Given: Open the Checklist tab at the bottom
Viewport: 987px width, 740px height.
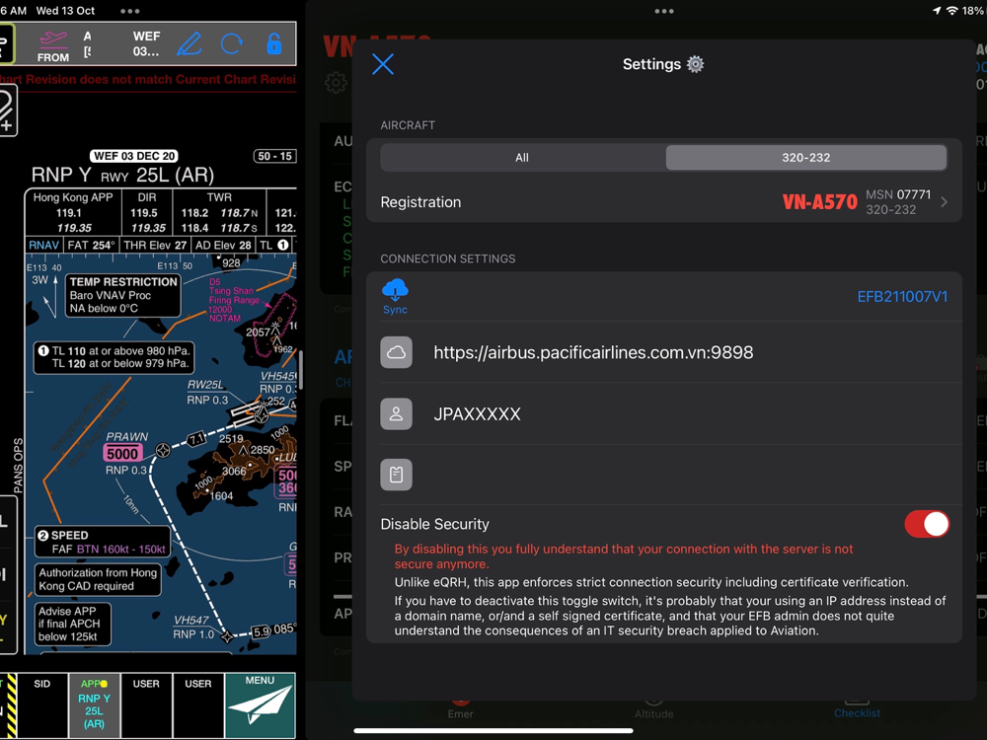Looking at the screenshot, I should click(x=857, y=708).
